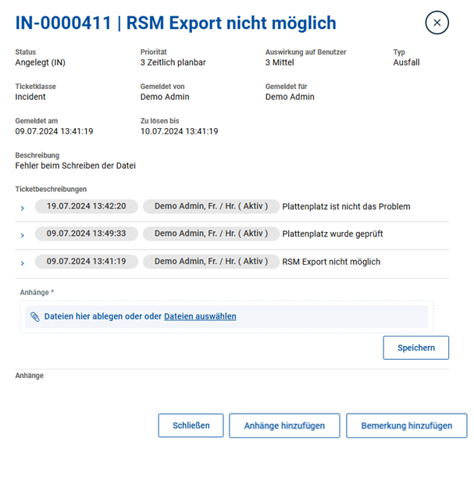Click description 'Fehler beim Schreiben der Datei'
This screenshot has width=474, height=502.
[76, 166]
